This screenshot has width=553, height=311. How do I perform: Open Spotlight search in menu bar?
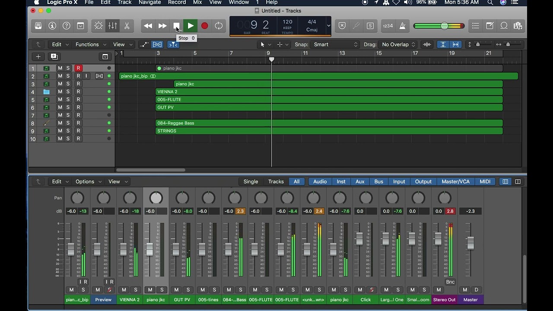(490, 3)
